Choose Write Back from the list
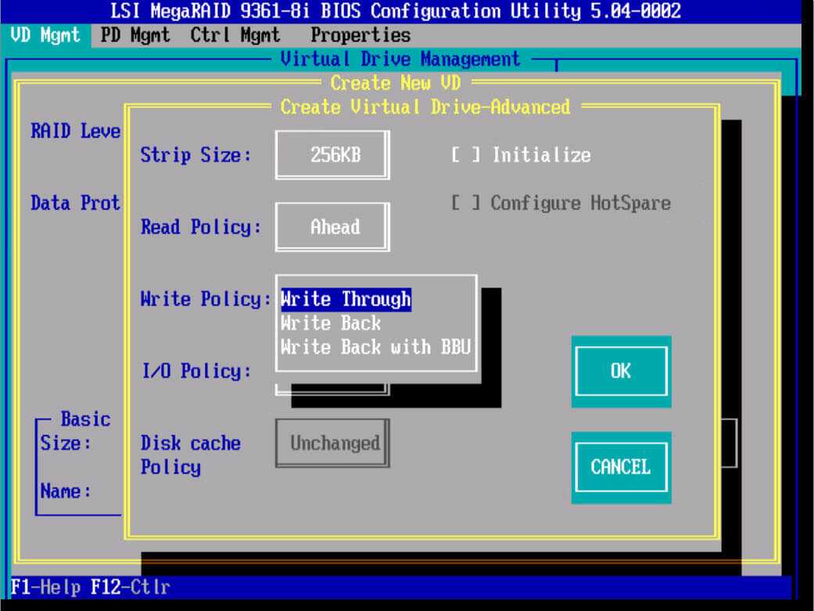This screenshot has height=611, width=814. tap(331, 323)
